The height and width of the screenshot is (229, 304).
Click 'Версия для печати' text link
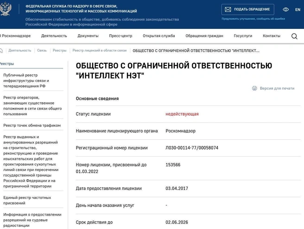(x=277, y=88)
